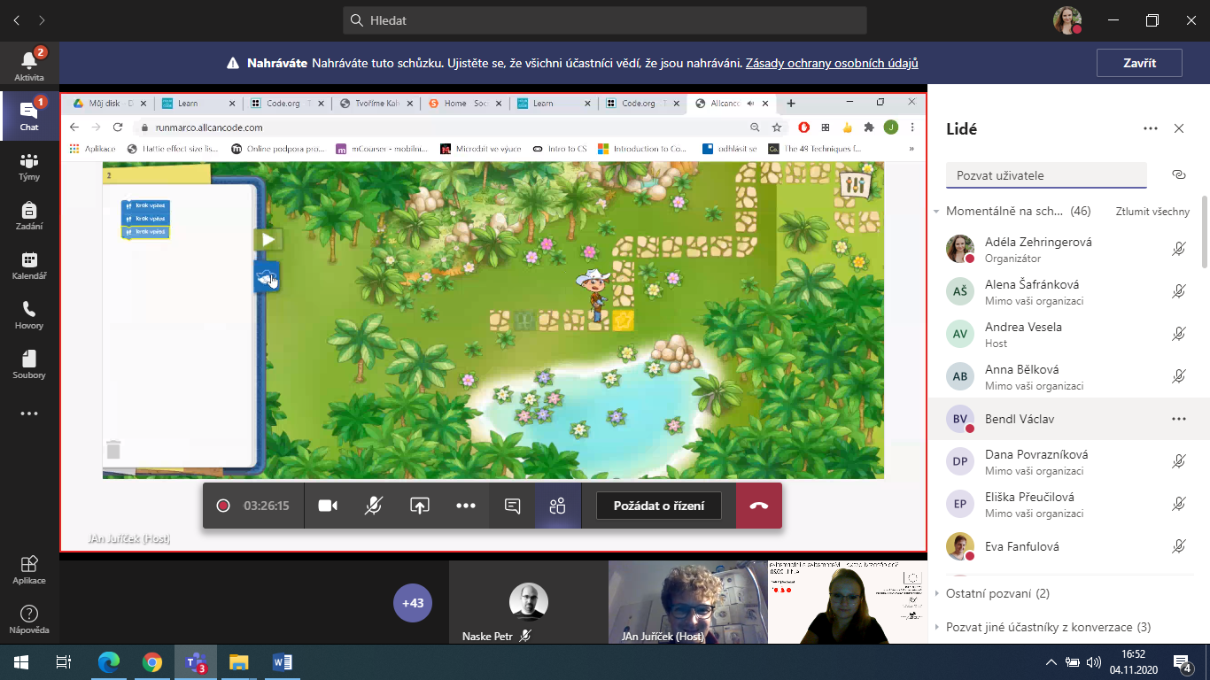Open Týmy in the left sidebar
1210x680 pixels.
[29, 166]
